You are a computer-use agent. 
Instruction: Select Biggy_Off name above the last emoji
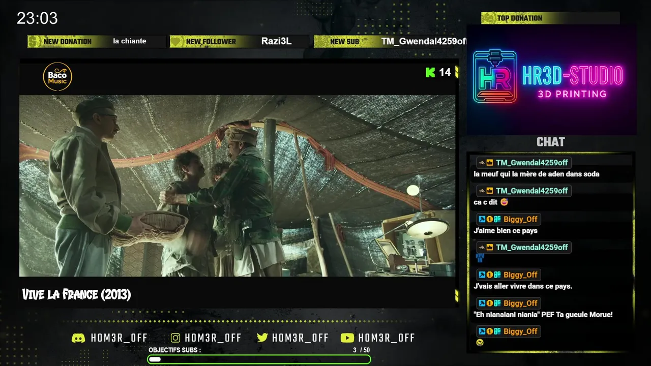[521, 331]
